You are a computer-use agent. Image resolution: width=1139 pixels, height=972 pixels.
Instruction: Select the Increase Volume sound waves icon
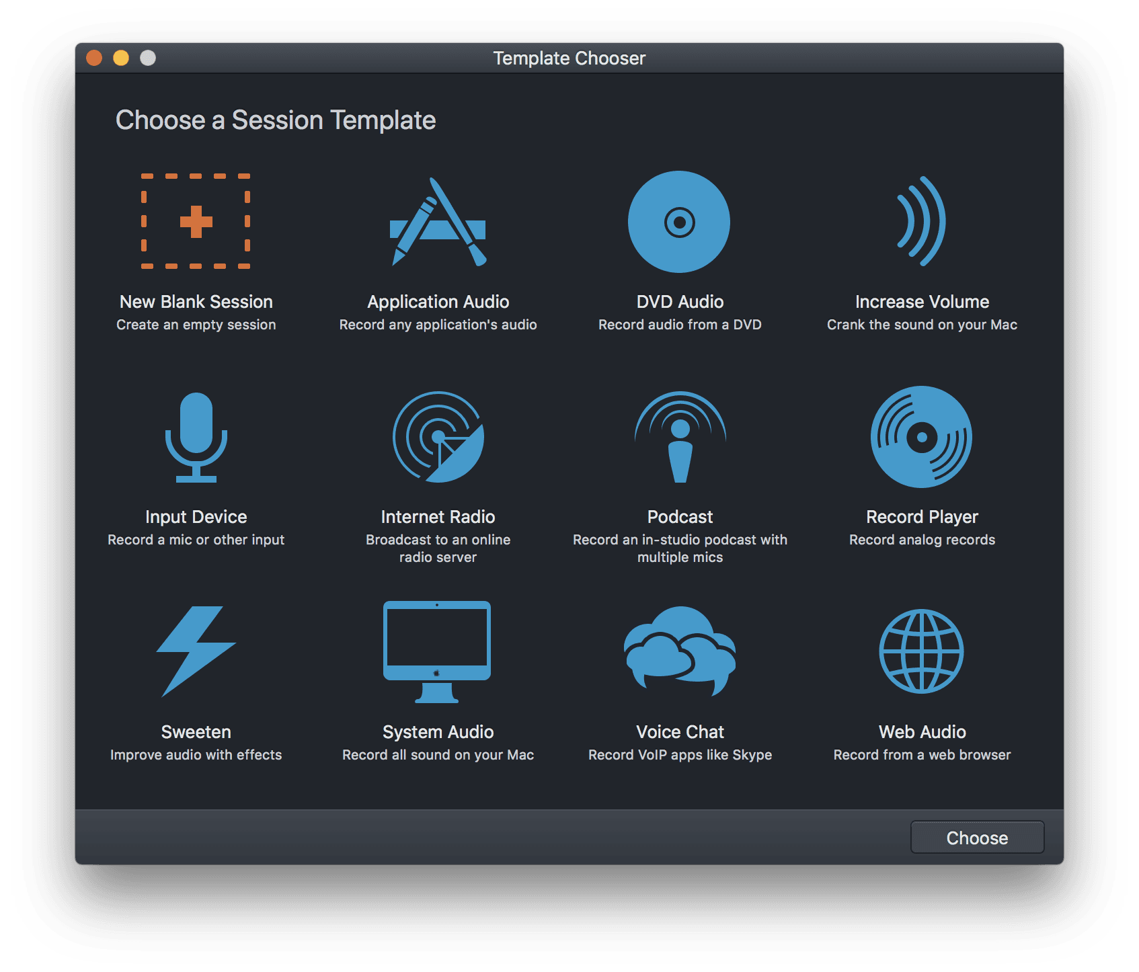[x=922, y=221]
